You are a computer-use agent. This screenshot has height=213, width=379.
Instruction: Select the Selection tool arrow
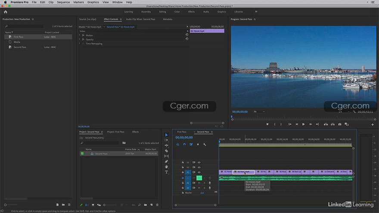pyautogui.click(x=166, y=135)
